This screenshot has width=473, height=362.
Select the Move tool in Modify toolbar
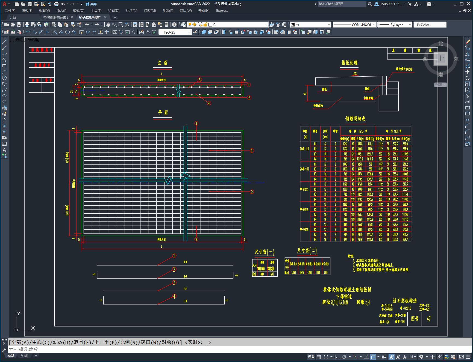(468, 72)
